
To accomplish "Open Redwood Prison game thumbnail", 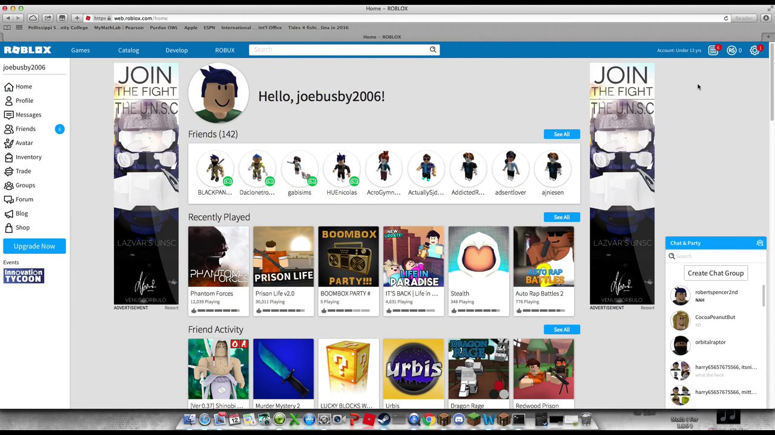I will (544, 369).
